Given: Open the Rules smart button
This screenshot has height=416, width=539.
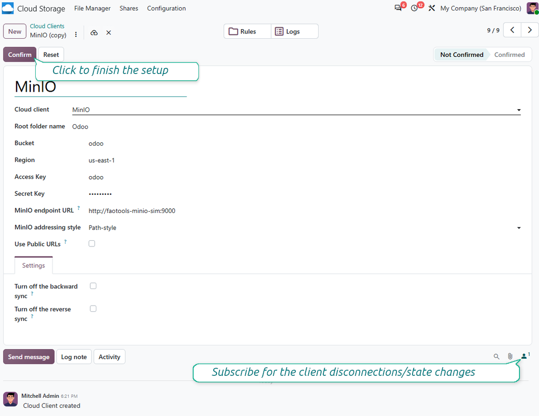Looking at the screenshot, I should (x=248, y=32).
